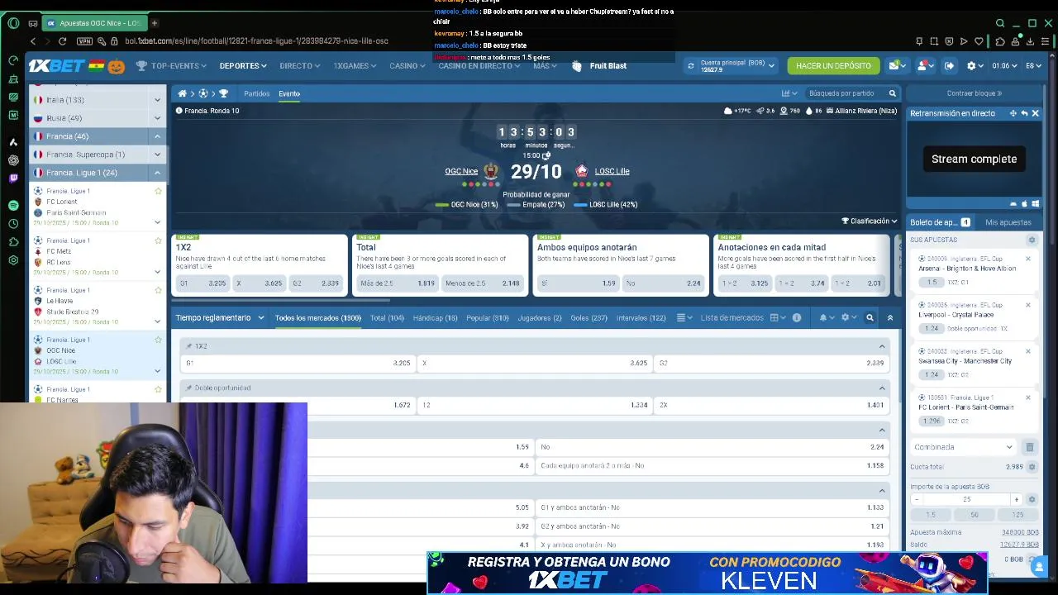
Task: Select G1 odds 3.205 in 1X2 market
Action: pyautogui.click(x=298, y=363)
